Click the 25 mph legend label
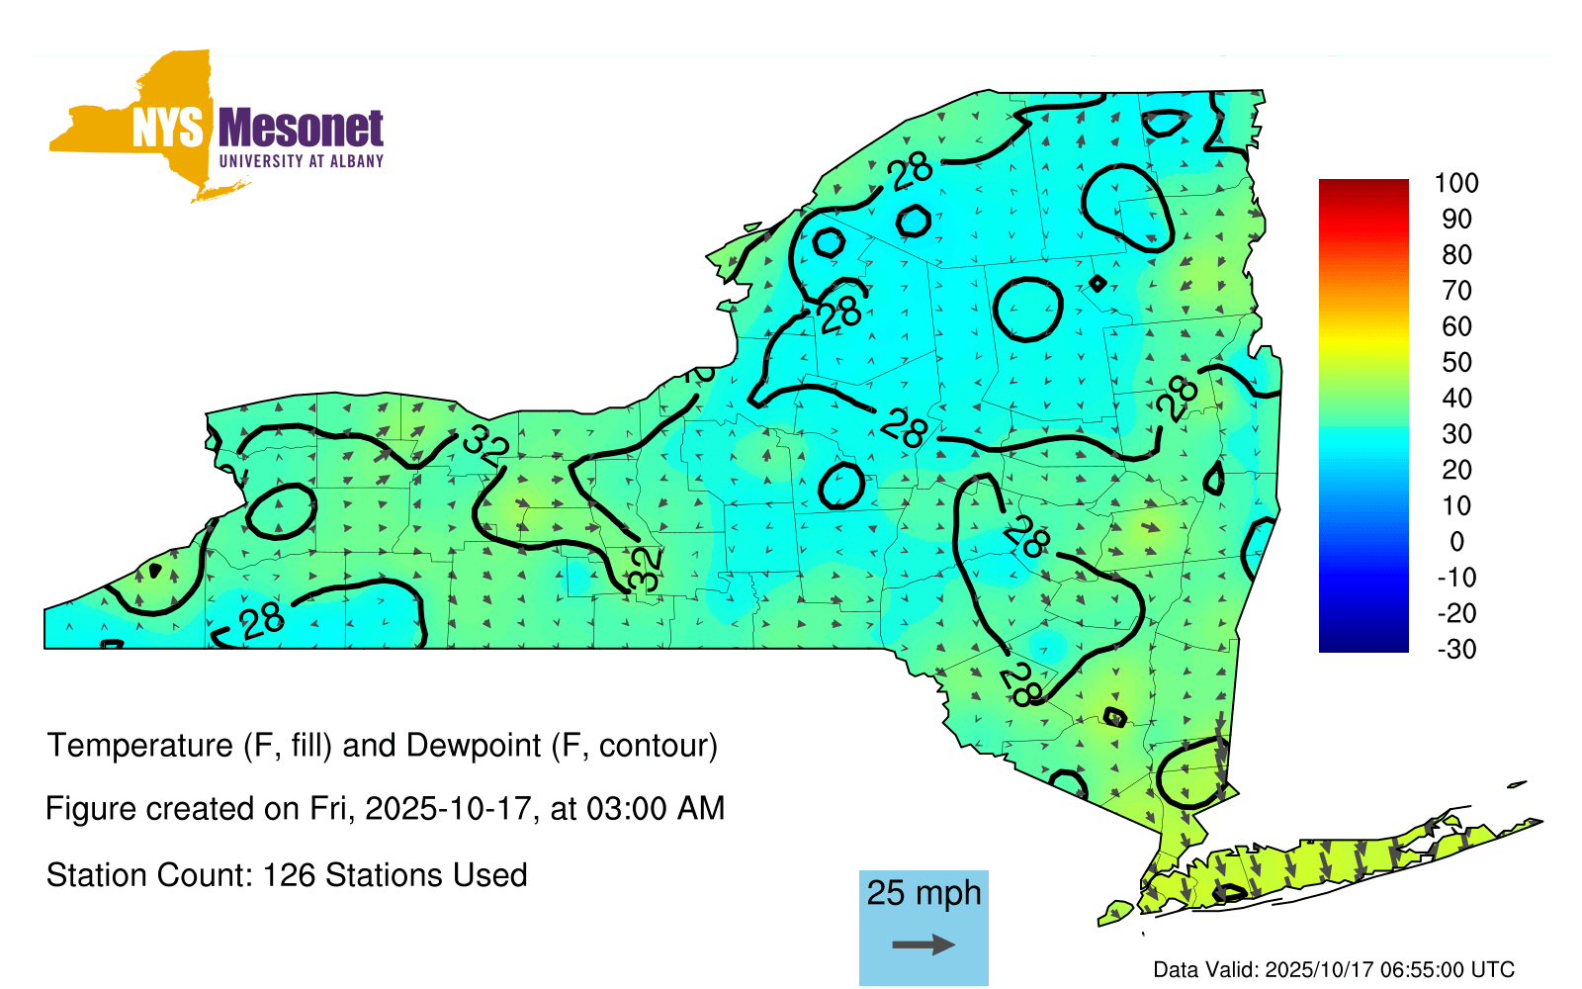 [x=923, y=892]
